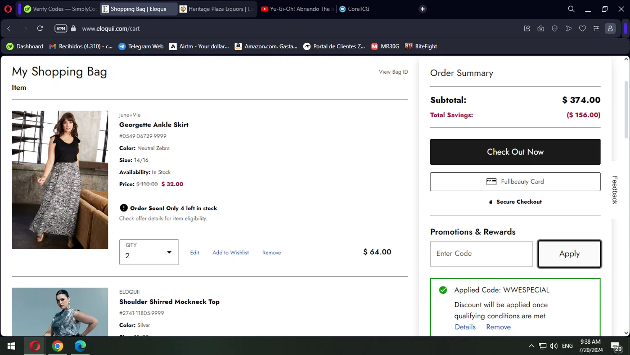The width and height of the screenshot is (630, 355).
Task: Open Georgette Ankle Skirt product image
Action: click(x=60, y=180)
